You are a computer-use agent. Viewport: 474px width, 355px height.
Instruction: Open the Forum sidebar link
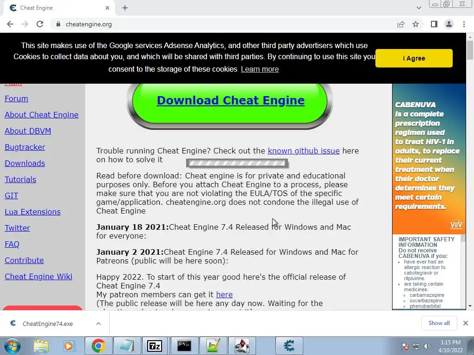pos(16,99)
